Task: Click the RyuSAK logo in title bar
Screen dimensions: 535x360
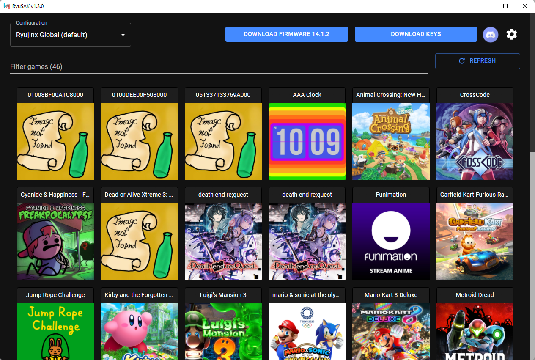Action: click(x=6, y=6)
